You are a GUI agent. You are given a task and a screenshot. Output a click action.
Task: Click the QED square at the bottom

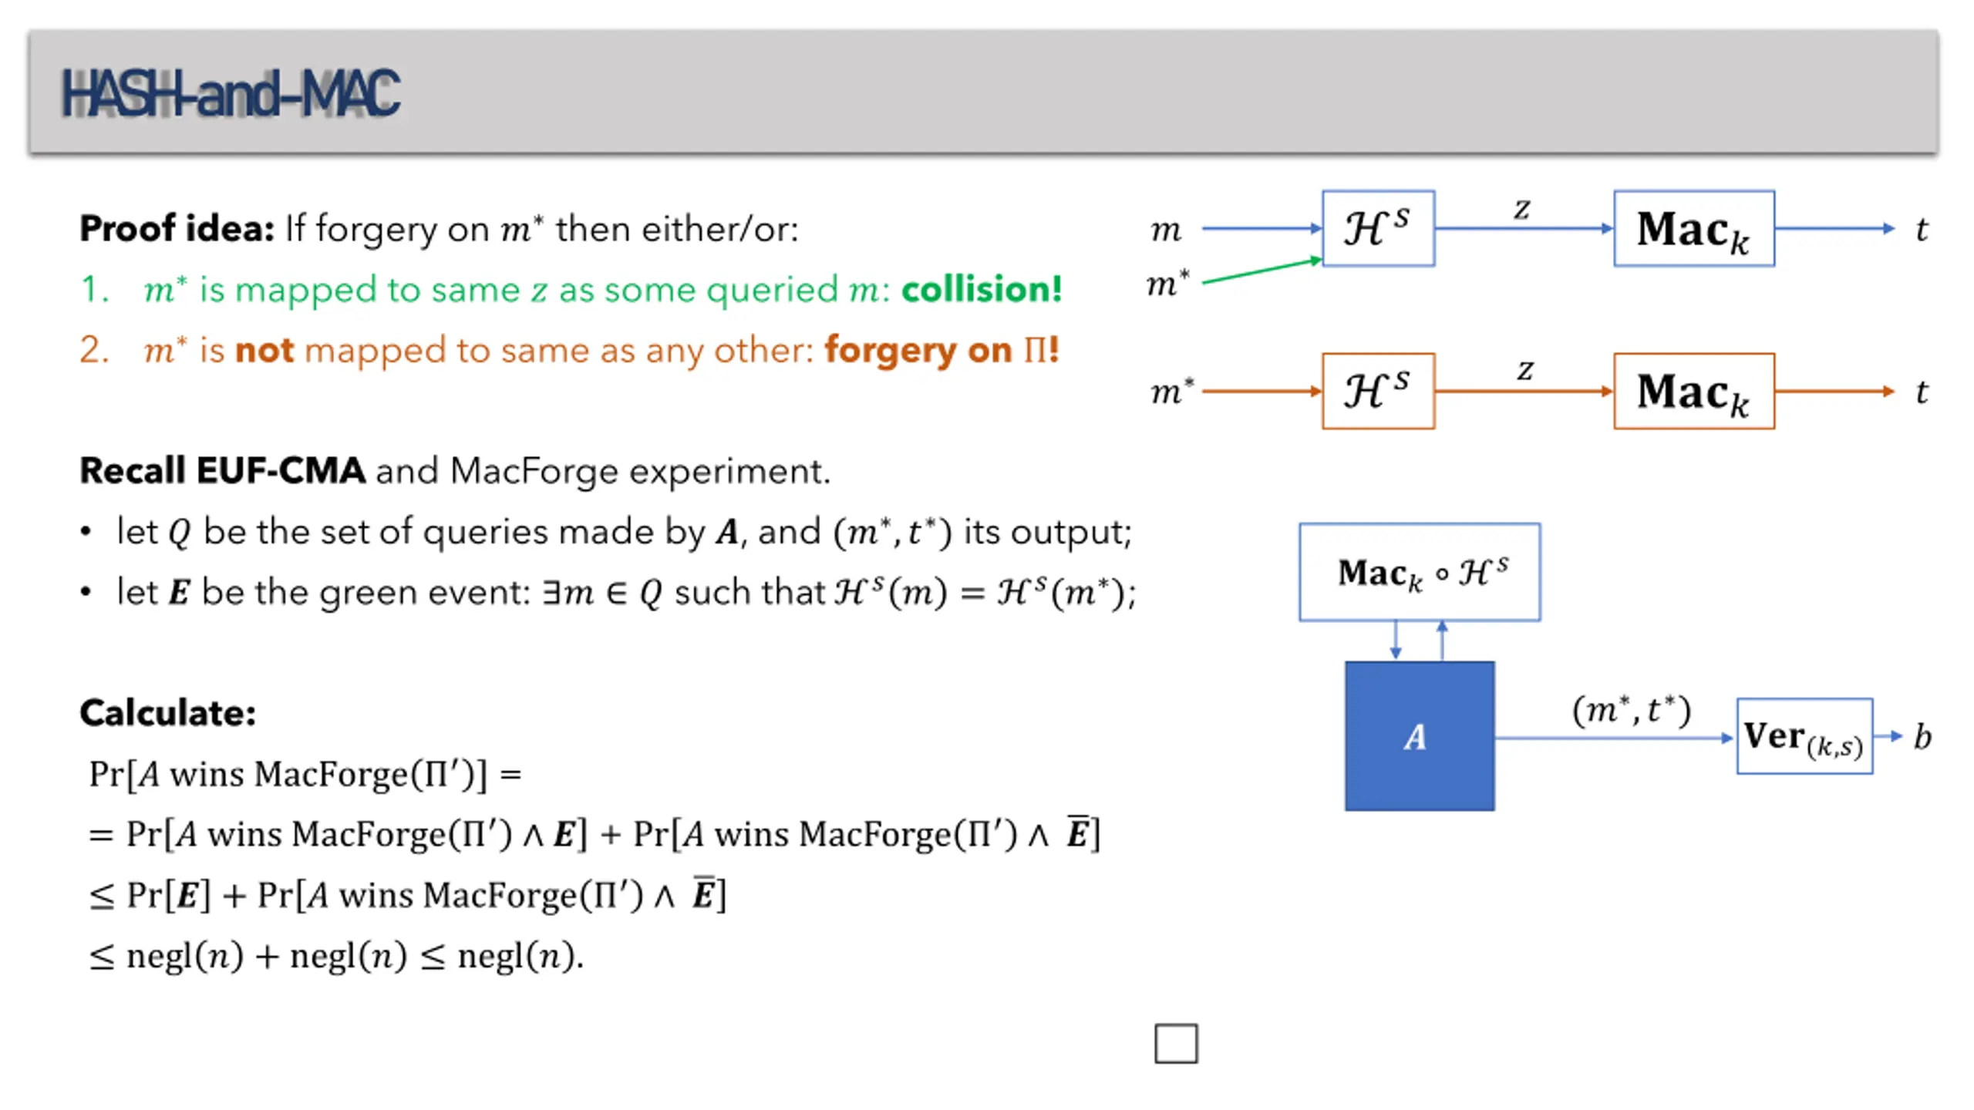[1176, 1044]
